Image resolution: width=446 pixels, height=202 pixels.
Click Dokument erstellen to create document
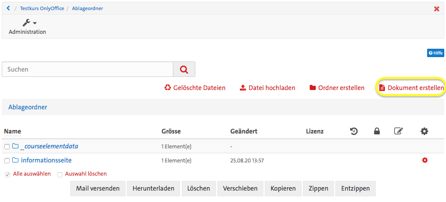(411, 88)
